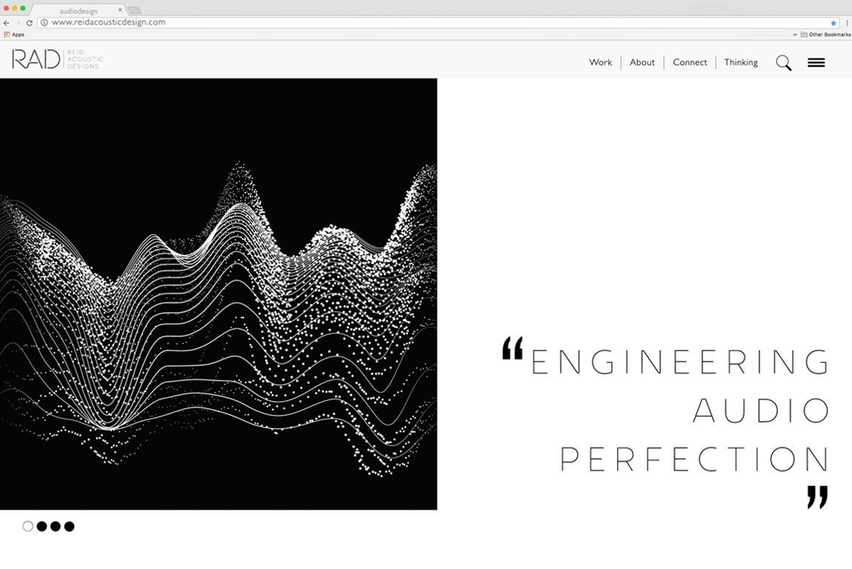The height and width of the screenshot is (569, 852).
Task: Click the RAD Reid Acoustic Designs logo
Action: point(57,59)
